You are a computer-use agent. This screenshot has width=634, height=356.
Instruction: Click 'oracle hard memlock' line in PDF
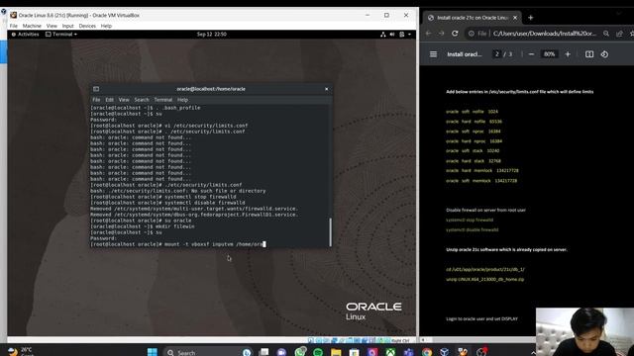click(x=482, y=171)
